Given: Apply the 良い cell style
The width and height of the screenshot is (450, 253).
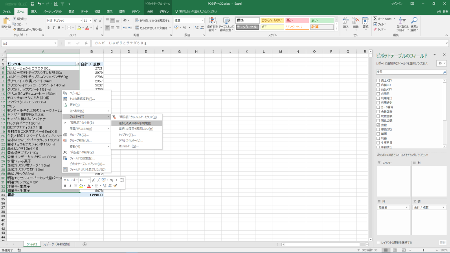Looking at the screenshot, I should click(322, 20).
